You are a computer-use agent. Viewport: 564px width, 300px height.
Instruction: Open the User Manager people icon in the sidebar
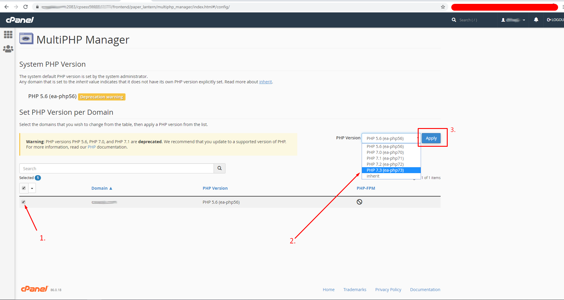(x=8, y=49)
